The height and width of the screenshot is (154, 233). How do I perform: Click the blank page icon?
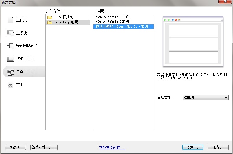(10, 20)
